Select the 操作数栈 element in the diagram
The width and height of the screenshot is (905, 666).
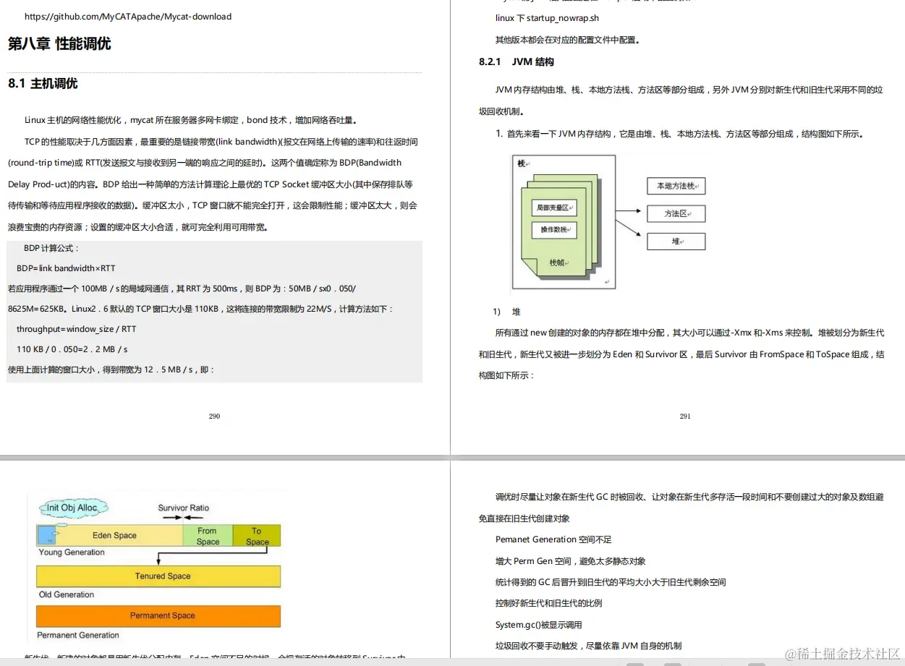[x=553, y=228]
